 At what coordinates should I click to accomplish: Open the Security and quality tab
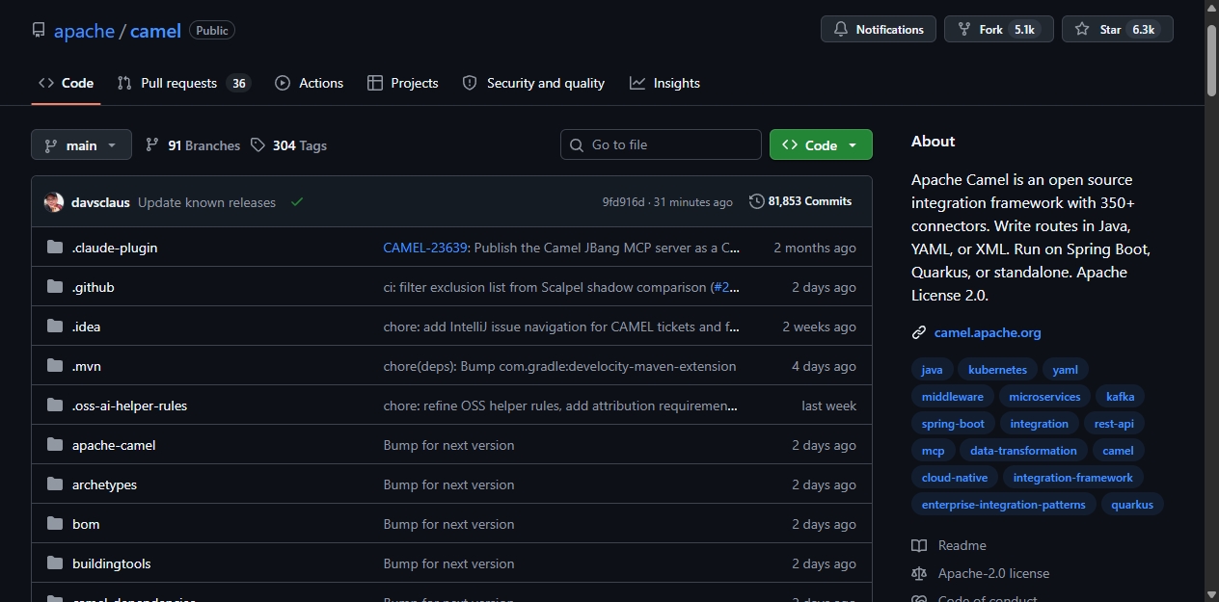pyautogui.click(x=533, y=84)
